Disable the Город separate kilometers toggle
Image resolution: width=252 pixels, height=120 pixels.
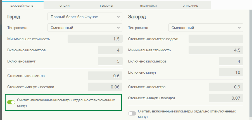(11, 102)
